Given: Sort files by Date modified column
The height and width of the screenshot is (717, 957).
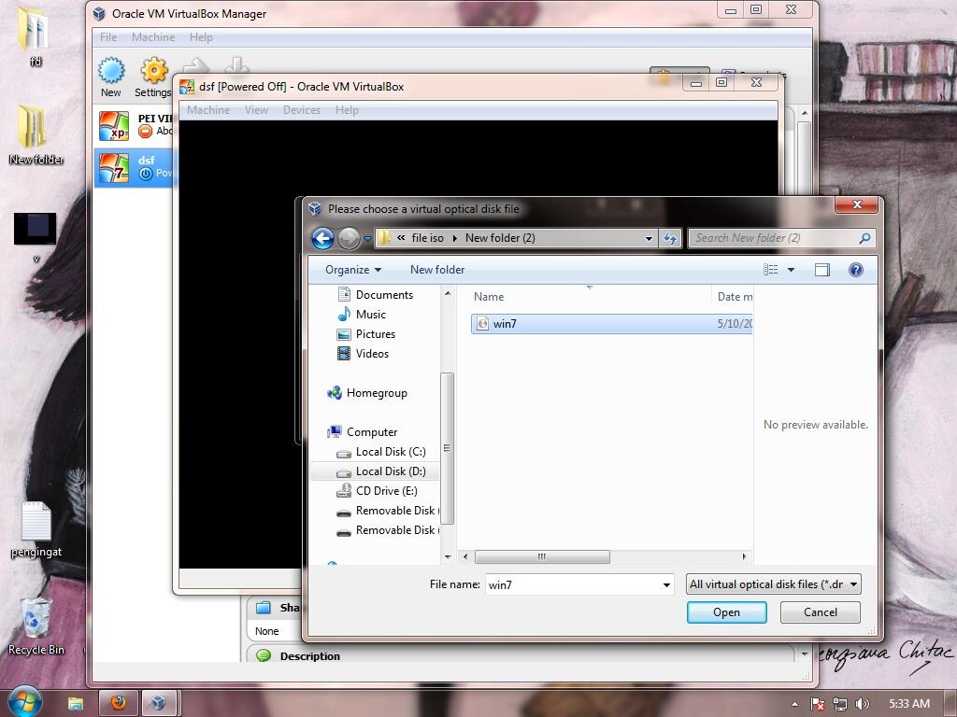Looking at the screenshot, I should [x=735, y=297].
